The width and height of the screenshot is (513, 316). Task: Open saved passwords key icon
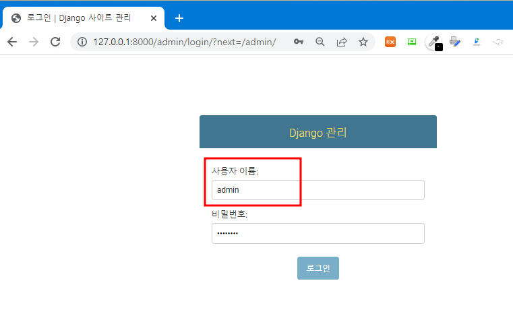299,42
